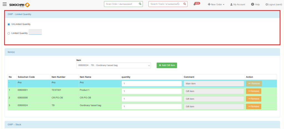Click the Sokochan logo
This screenshot has height=129, width=284.
(19, 5)
